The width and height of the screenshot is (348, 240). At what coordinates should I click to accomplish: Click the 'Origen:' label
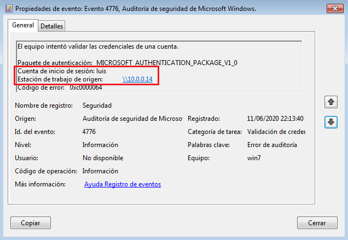pyautogui.click(x=25, y=119)
